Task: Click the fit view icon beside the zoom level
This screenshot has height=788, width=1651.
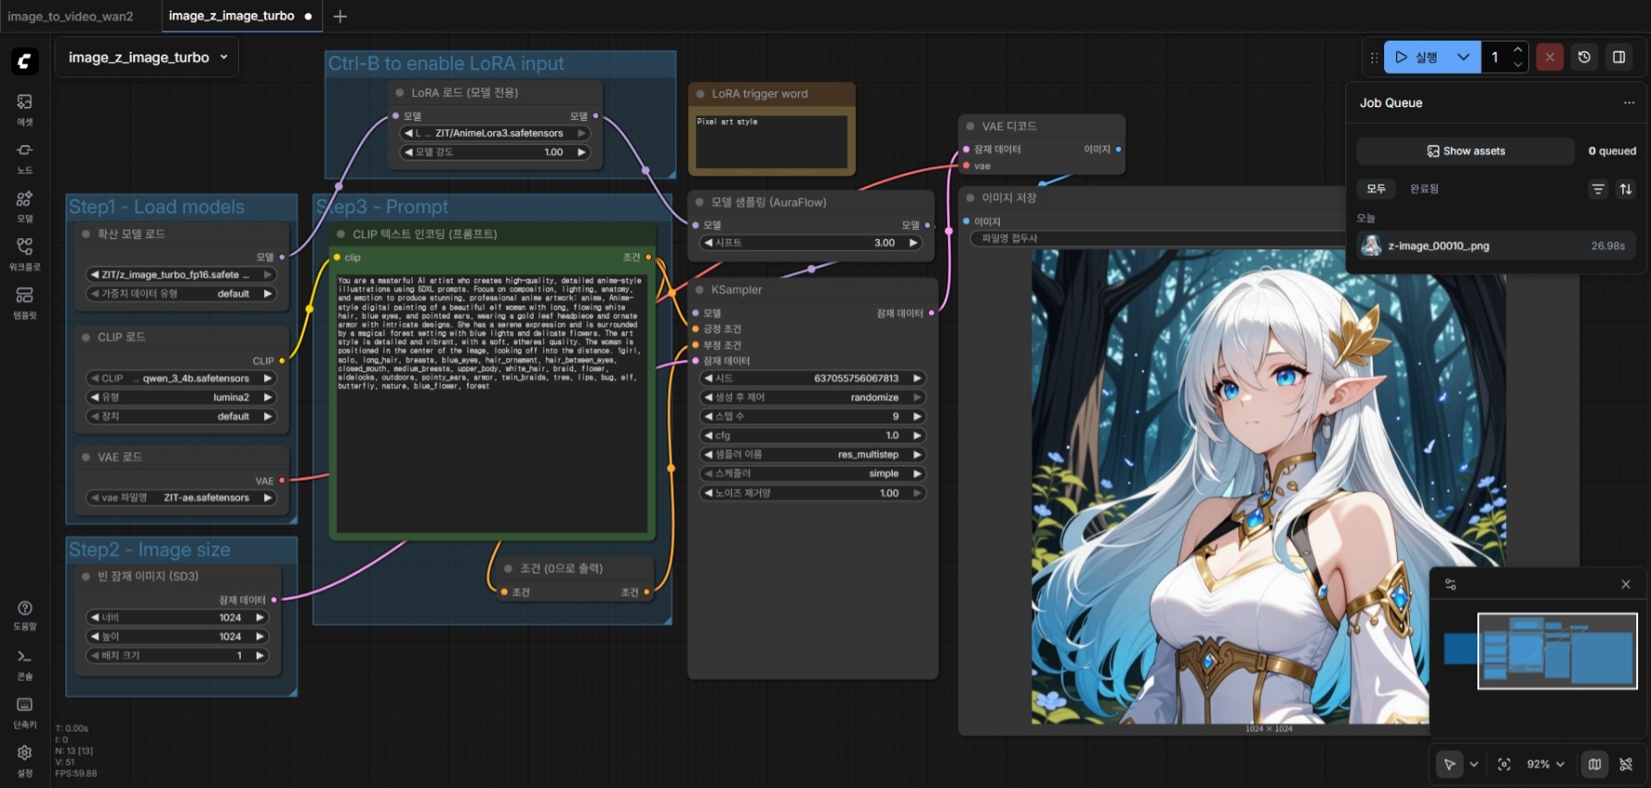Action: [x=1504, y=764]
